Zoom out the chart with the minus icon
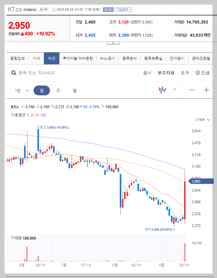217x278 pixels. tap(191, 90)
